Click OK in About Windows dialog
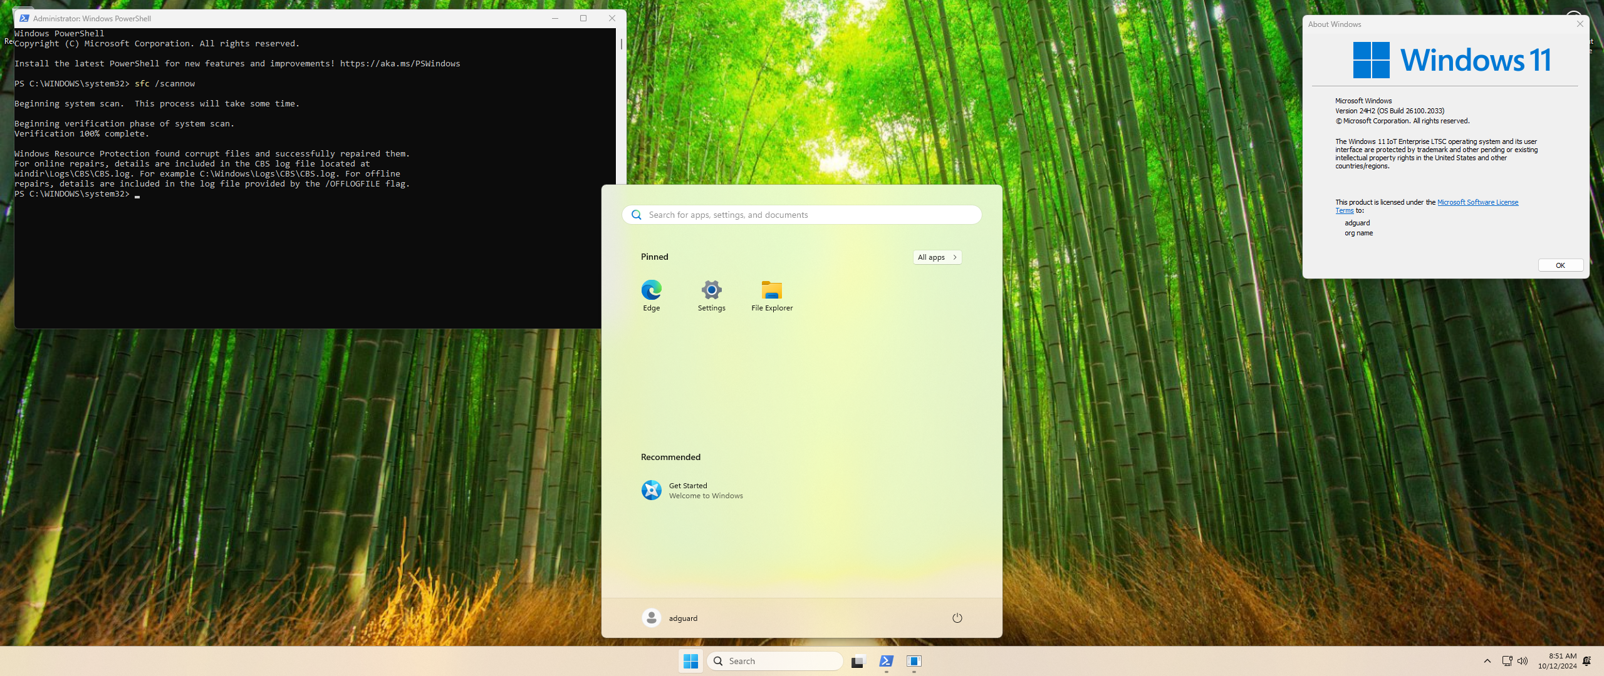The height and width of the screenshot is (676, 1604). pyautogui.click(x=1560, y=265)
